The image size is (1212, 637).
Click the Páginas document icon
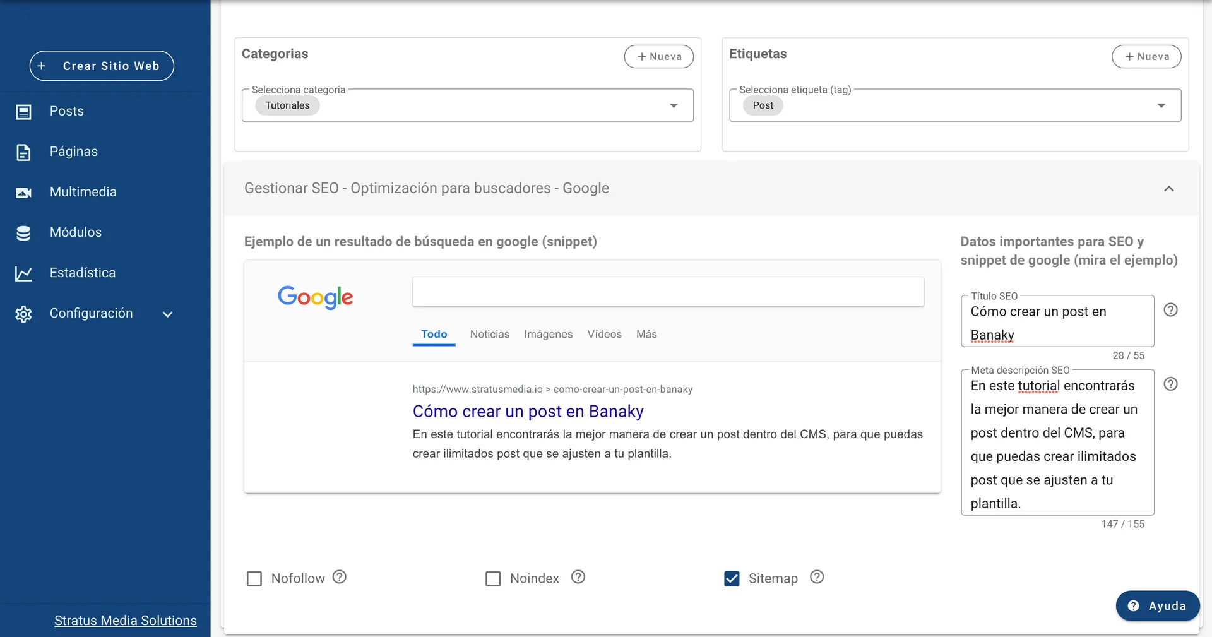(x=23, y=152)
